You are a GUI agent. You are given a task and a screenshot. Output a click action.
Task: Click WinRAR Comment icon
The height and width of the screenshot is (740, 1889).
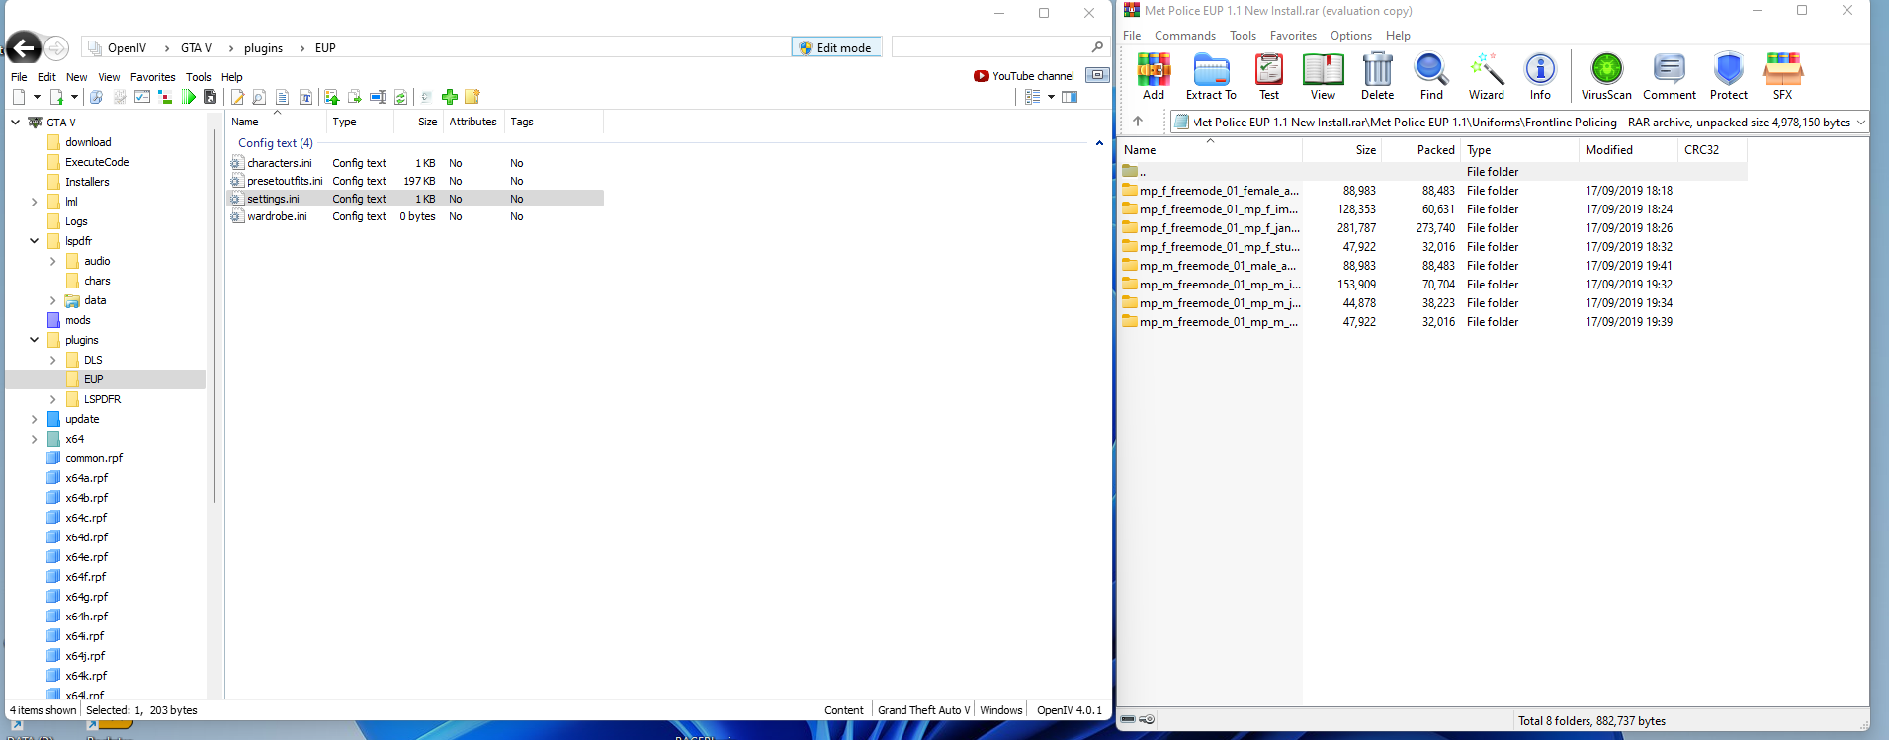(x=1670, y=76)
